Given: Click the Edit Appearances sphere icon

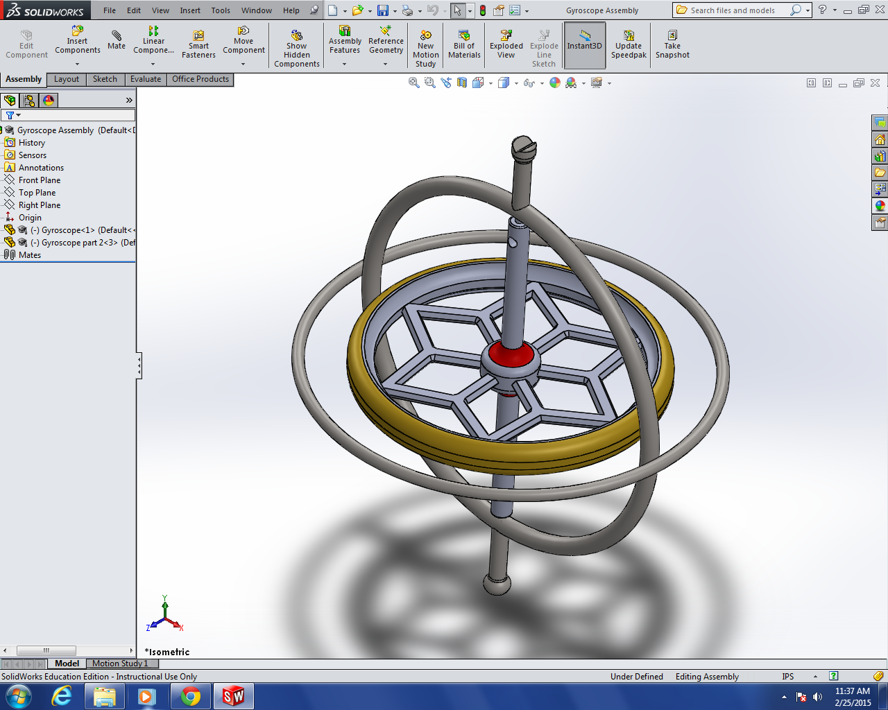Looking at the screenshot, I should pyautogui.click(x=554, y=82).
